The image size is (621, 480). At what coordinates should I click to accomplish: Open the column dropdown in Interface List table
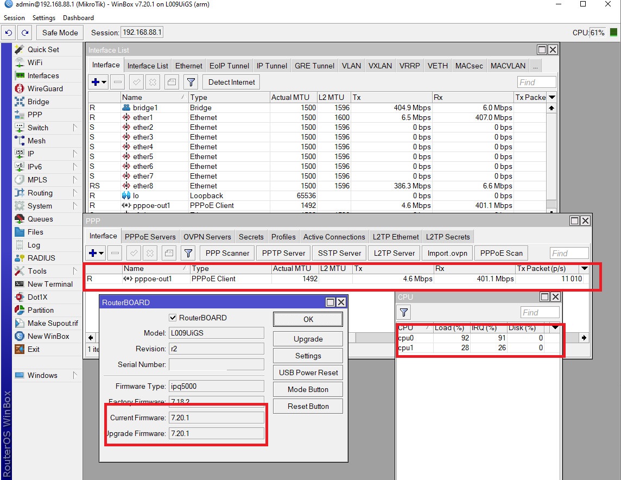(552, 97)
